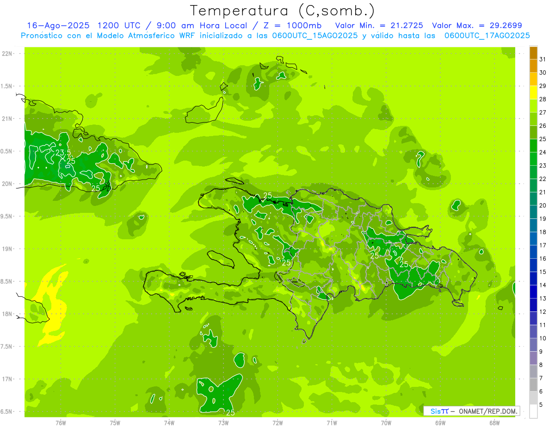Click the 'Valor Min. = 21.2725' readout
Viewport: 555px width, 429px height.
point(379,25)
